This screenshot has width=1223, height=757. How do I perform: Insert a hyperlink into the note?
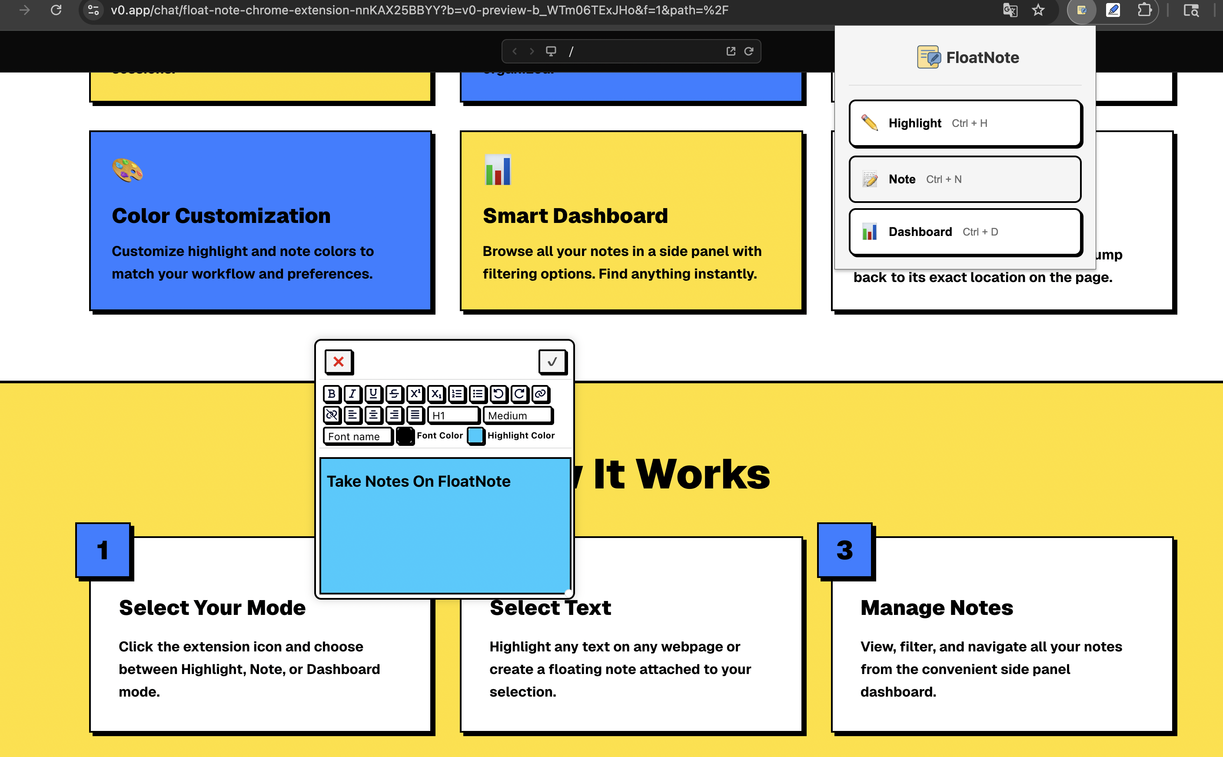point(541,395)
